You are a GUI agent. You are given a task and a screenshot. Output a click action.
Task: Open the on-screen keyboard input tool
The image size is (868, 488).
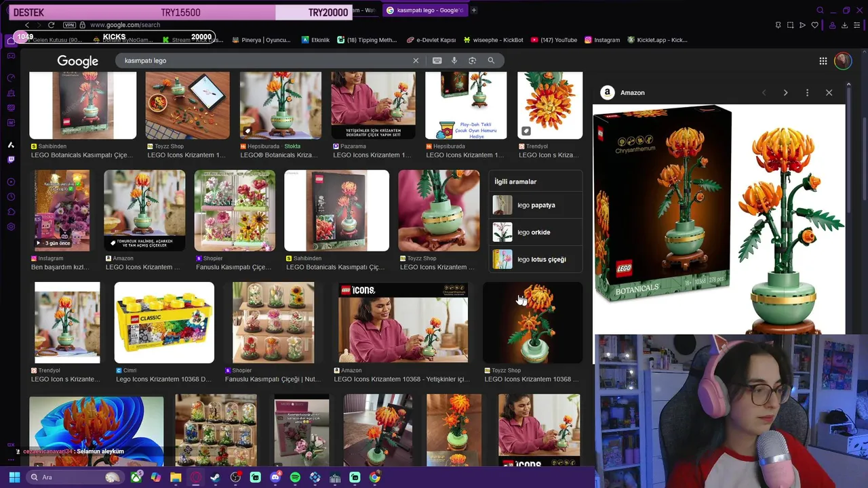[x=437, y=60]
